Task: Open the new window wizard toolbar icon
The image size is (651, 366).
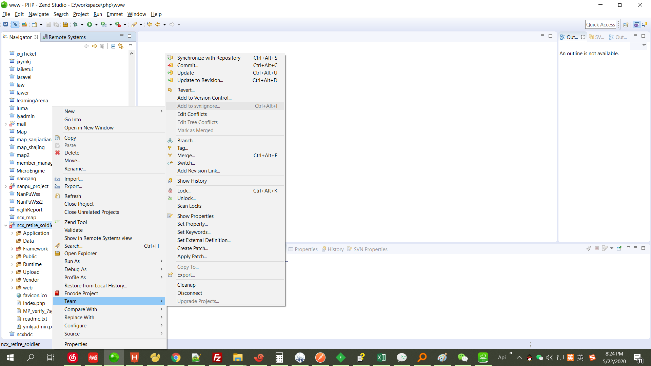Action: 34,24
